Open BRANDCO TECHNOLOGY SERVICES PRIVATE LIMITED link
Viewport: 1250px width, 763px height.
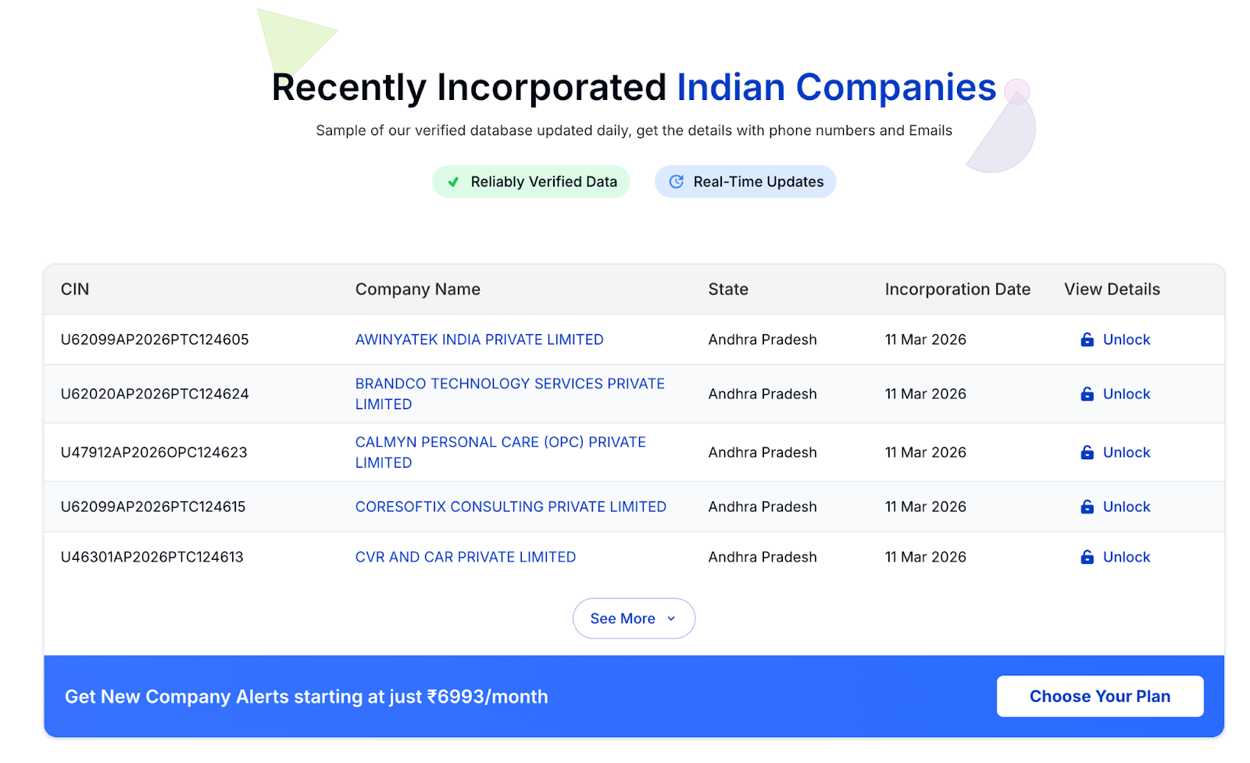509,384
